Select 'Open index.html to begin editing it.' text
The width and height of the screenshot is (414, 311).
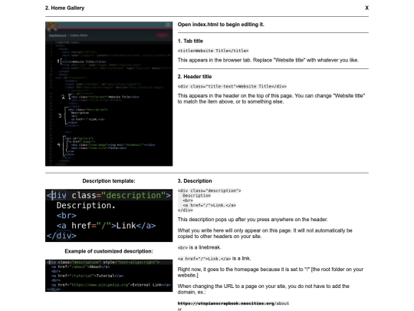pos(221,25)
